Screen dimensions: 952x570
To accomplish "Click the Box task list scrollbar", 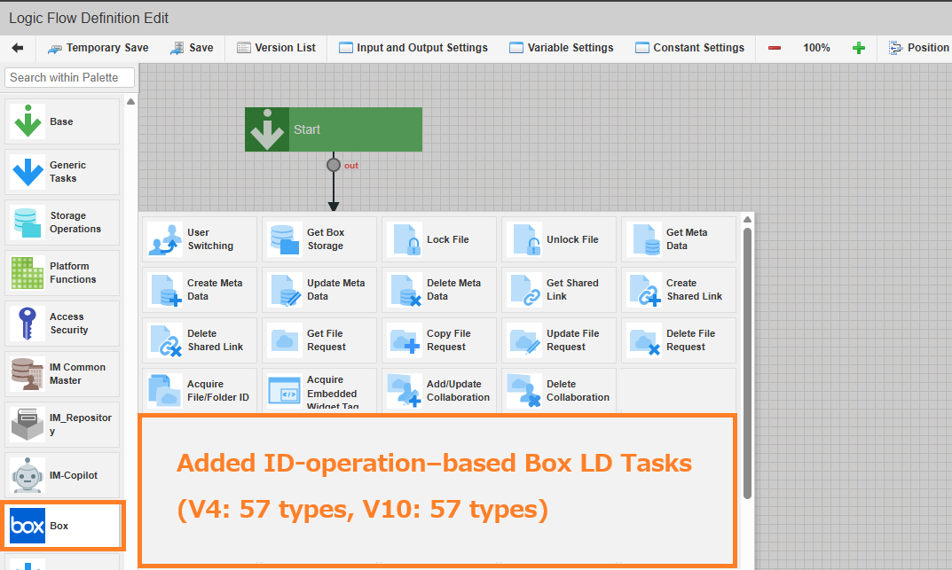I will point(747,355).
